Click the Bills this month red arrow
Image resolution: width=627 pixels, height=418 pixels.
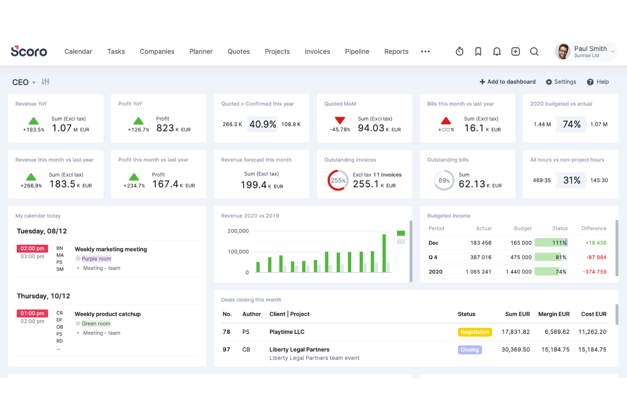click(x=446, y=121)
